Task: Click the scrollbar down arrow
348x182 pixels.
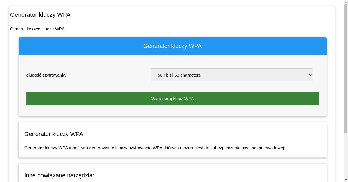Action: point(345,180)
